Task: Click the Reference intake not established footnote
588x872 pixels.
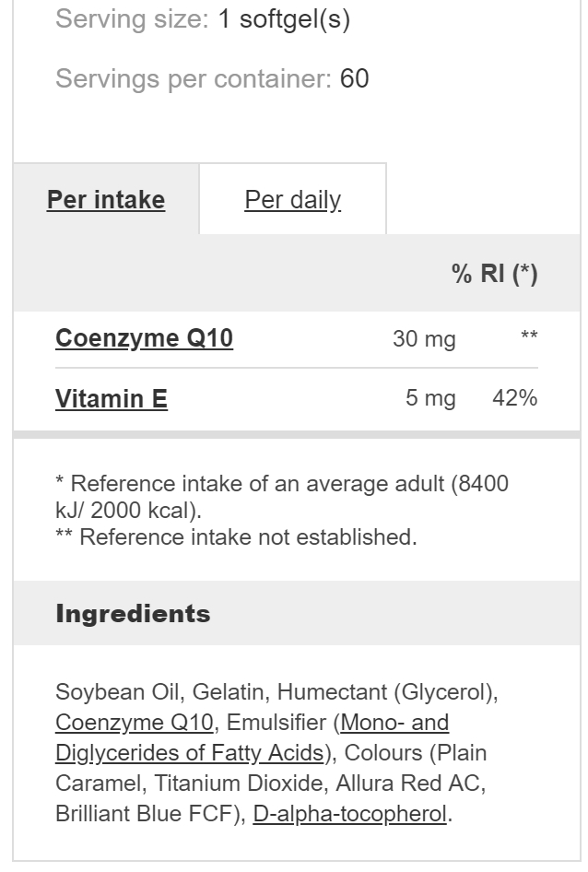Action: tap(237, 537)
